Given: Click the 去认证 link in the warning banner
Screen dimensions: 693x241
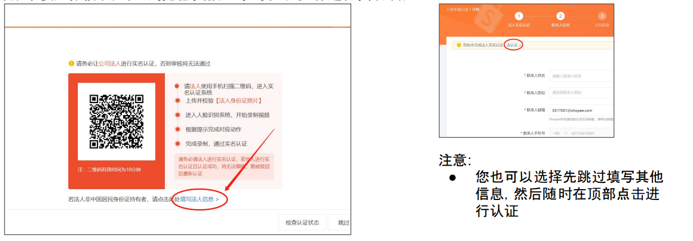Looking at the screenshot, I should pos(514,44).
